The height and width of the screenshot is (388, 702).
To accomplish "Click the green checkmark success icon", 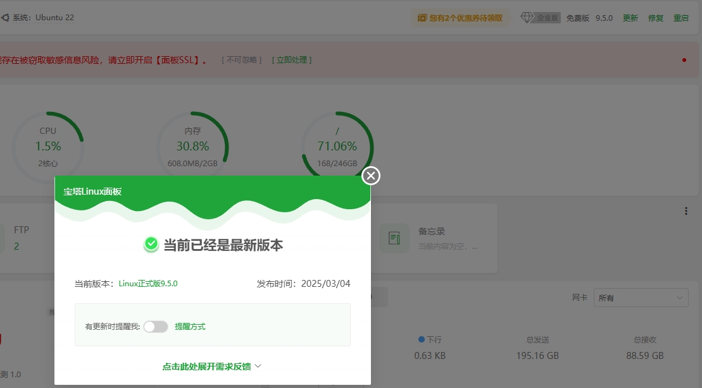I will [151, 244].
